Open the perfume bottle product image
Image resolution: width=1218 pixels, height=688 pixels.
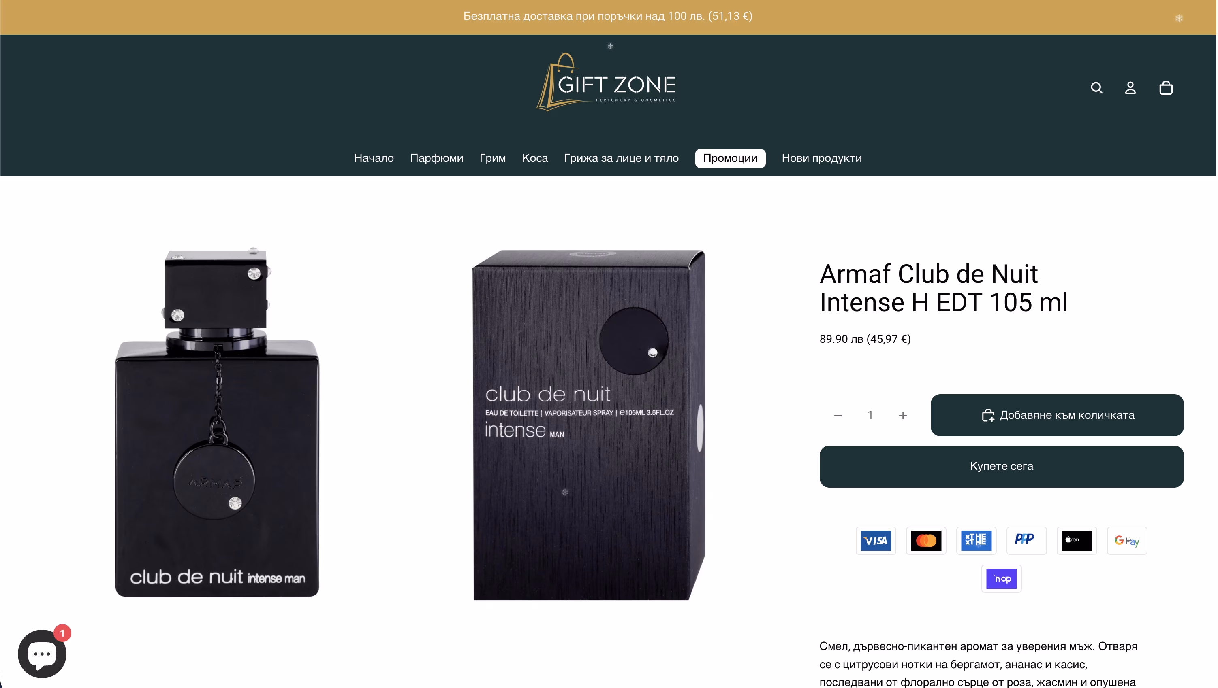pos(218,422)
